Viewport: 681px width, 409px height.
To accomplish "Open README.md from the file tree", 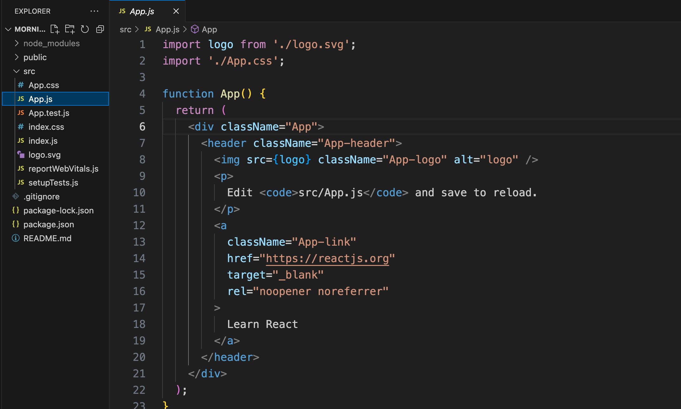I will point(47,238).
